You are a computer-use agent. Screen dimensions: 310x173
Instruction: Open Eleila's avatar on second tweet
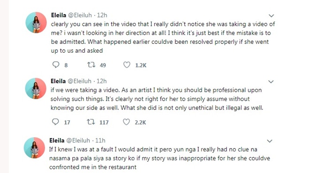pyautogui.click(x=36, y=88)
